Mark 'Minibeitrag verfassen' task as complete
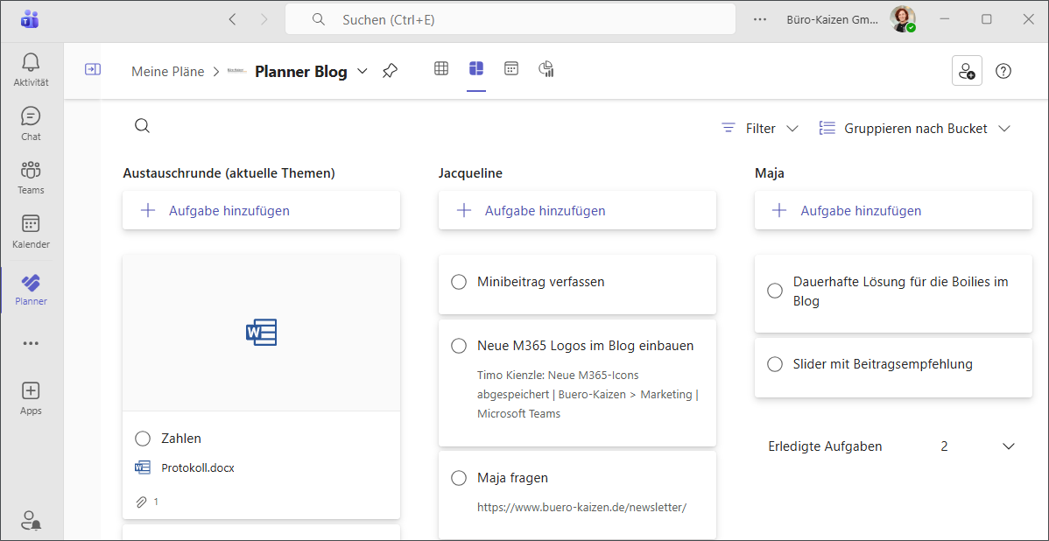The height and width of the screenshot is (541, 1049). coord(459,282)
